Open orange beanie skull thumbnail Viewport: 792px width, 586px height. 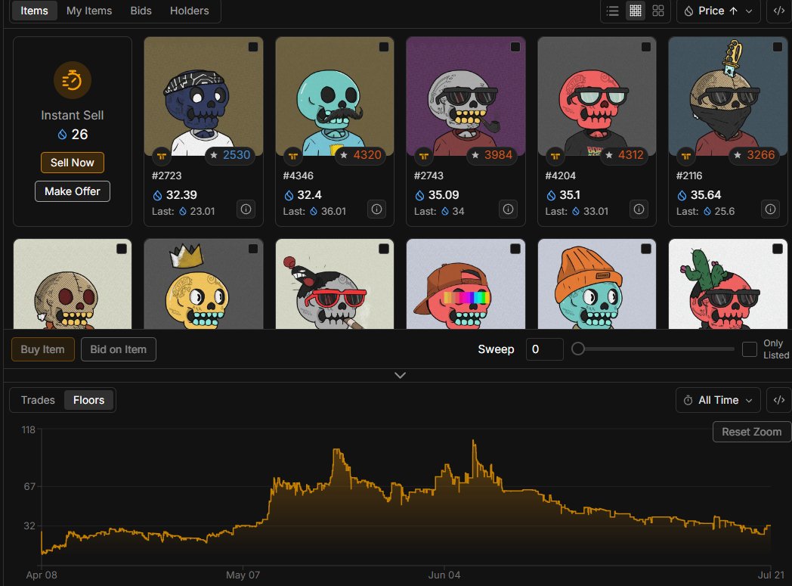coord(596,284)
